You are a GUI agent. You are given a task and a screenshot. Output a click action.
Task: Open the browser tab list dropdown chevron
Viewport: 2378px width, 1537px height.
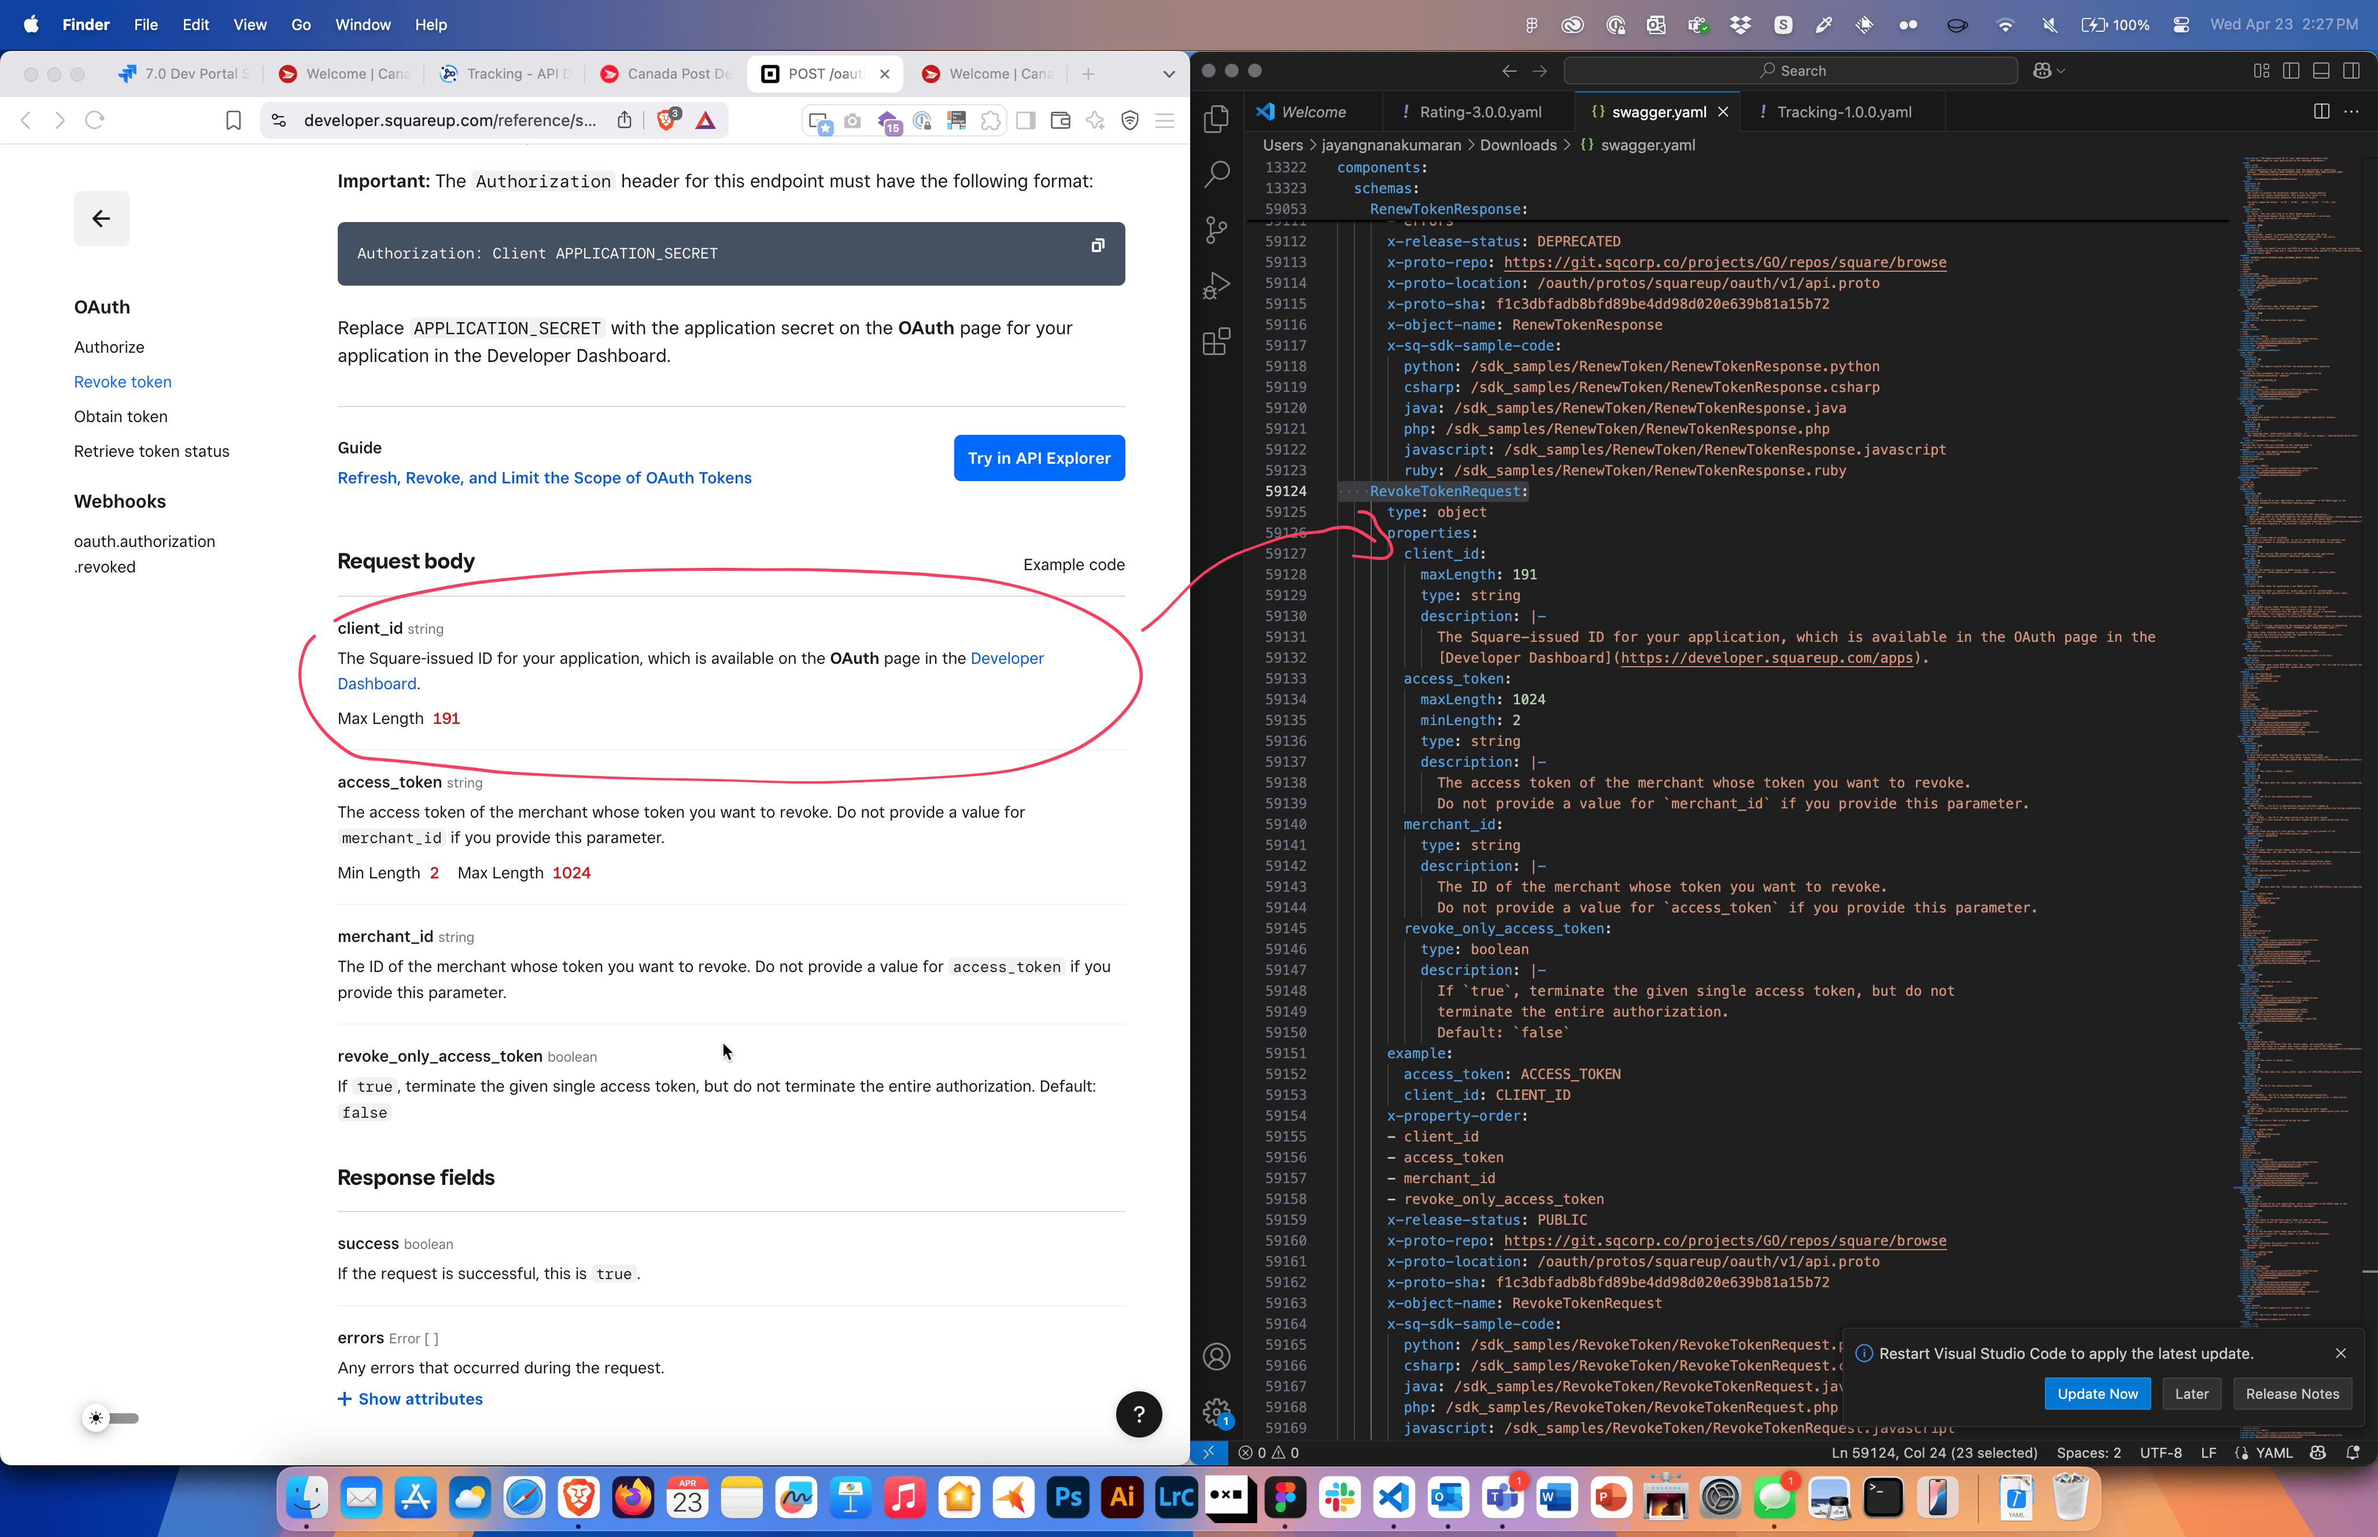click(x=1169, y=74)
